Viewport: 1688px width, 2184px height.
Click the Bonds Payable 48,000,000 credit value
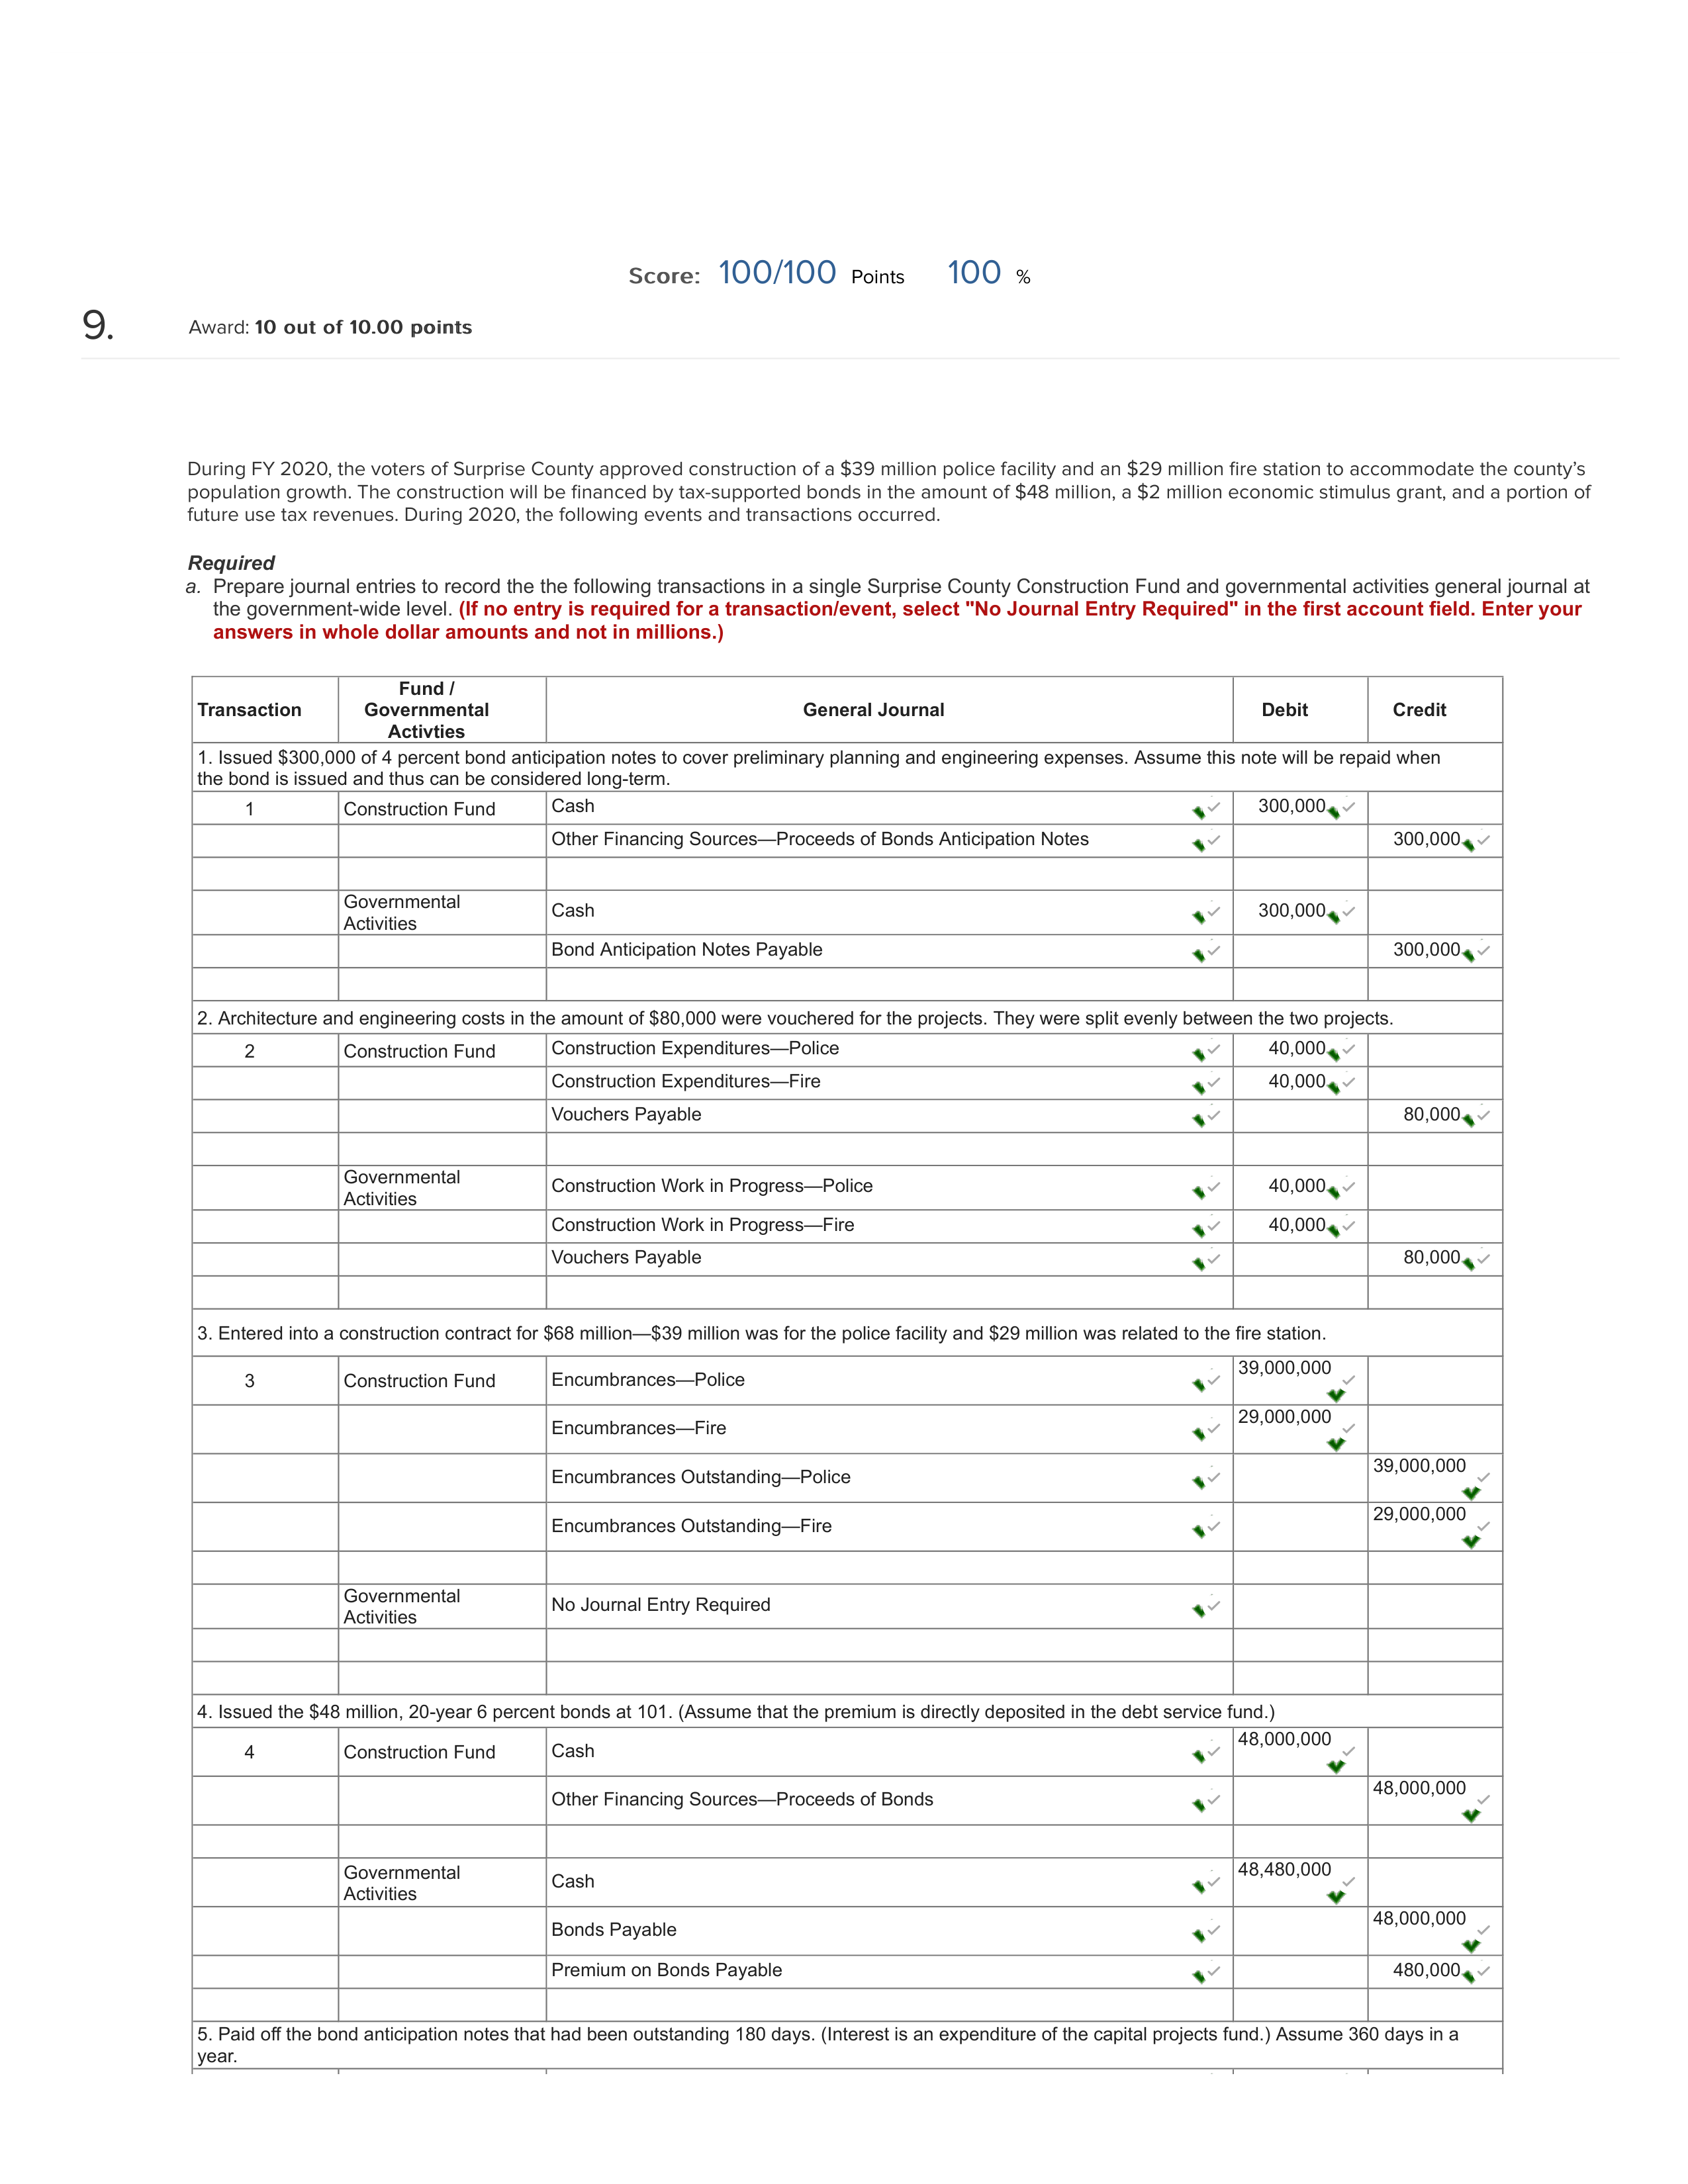click(1419, 1919)
